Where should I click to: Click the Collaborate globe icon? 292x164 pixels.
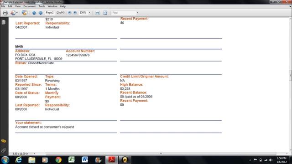24,13
